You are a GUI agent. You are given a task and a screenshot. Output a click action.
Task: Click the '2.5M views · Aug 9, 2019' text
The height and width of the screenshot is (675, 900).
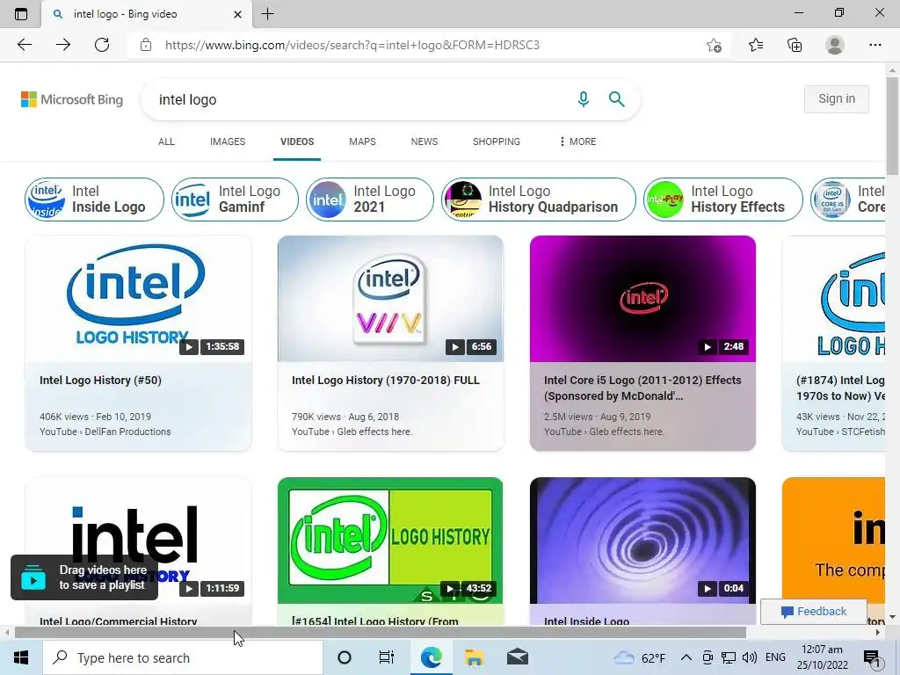click(597, 417)
